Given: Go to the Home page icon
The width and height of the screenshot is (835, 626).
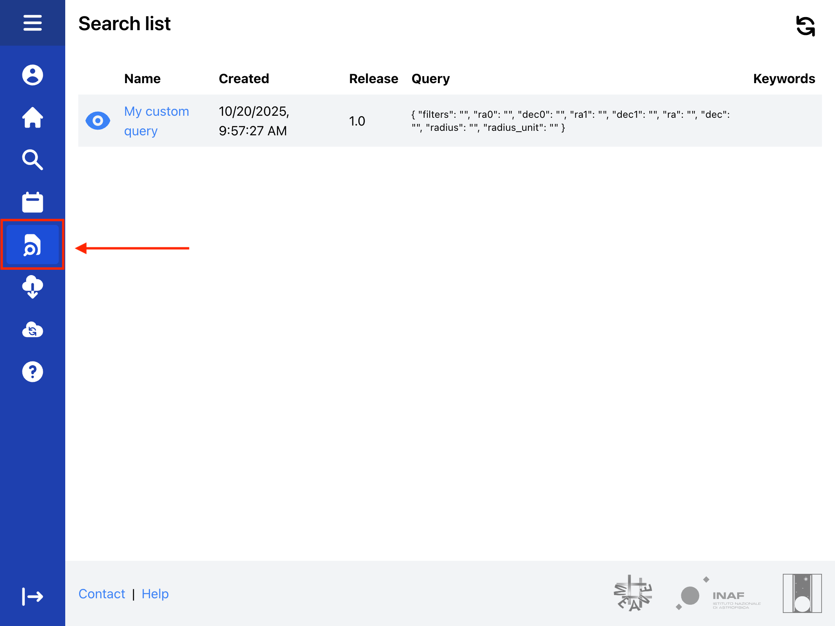Looking at the screenshot, I should click(33, 117).
